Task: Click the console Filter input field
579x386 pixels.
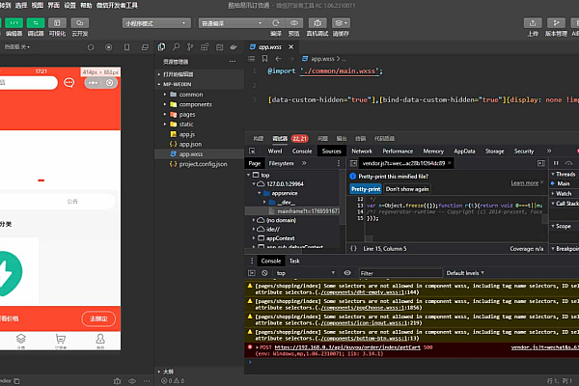Action: [x=396, y=273]
